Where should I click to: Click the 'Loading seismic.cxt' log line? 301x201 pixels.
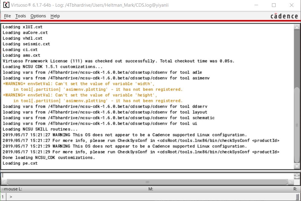tap(26, 44)
